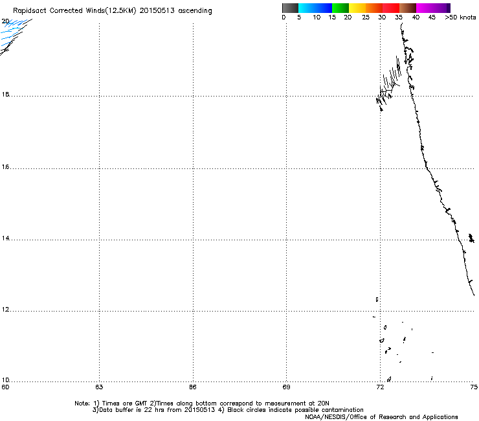479x421 pixels.
Task: Click the coastline at the 16N gridline
Action: [x=427, y=168]
